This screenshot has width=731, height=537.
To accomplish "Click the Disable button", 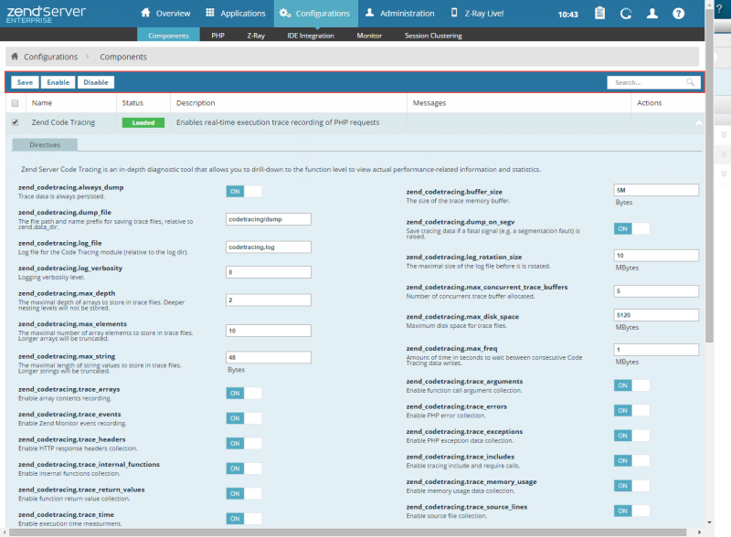I will 95,82.
